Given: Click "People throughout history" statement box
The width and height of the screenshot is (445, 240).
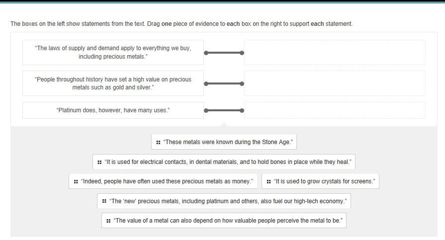Looking at the screenshot, I should tap(113, 83).
